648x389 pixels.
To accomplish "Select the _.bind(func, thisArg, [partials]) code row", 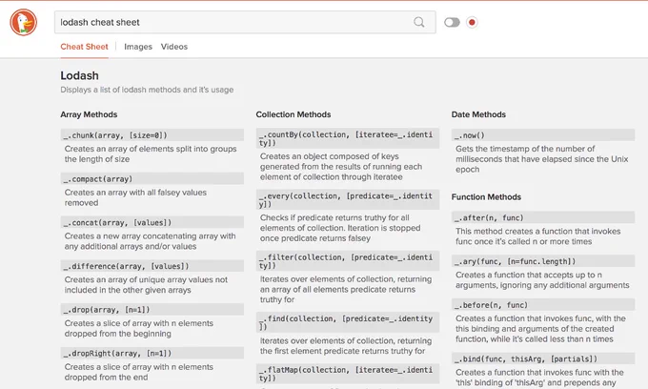I will [x=543, y=358].
